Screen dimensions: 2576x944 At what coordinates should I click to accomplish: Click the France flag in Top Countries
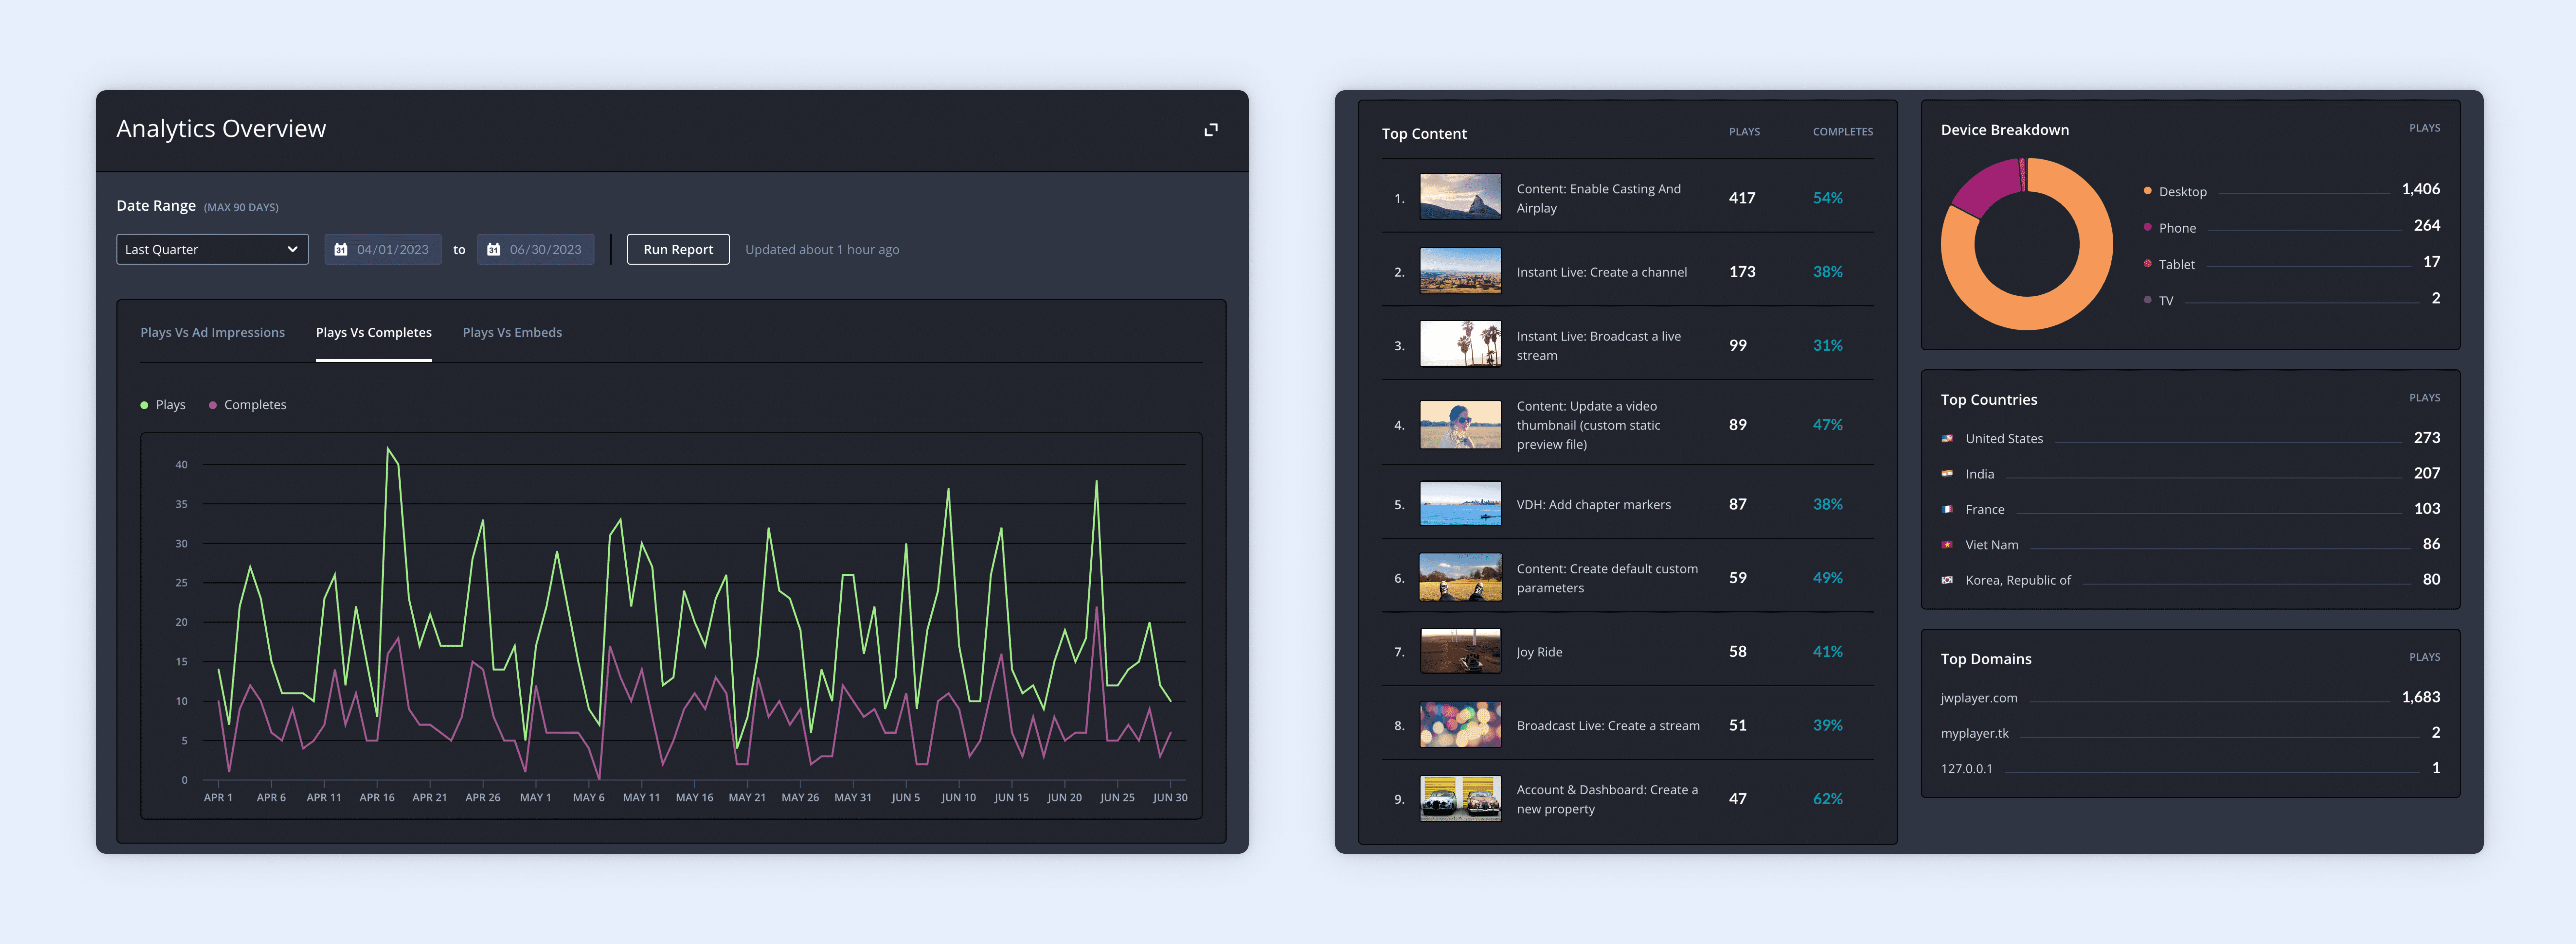click(1947, 509)
